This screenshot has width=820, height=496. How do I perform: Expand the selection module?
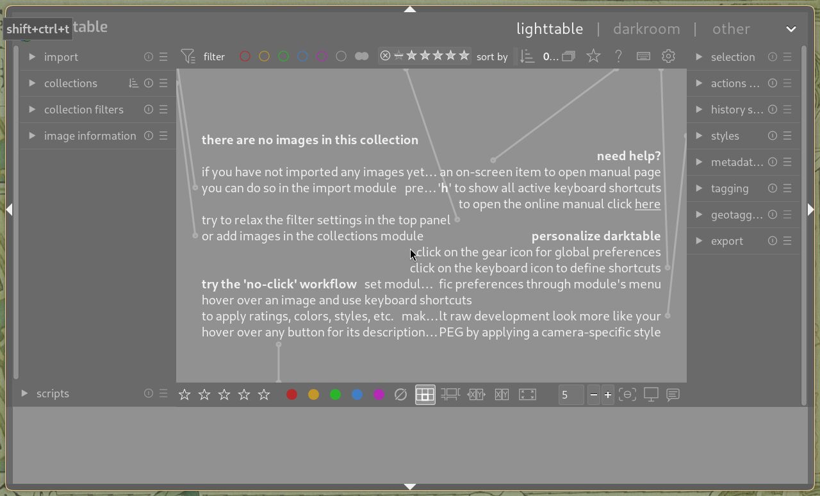click(699, 57)
